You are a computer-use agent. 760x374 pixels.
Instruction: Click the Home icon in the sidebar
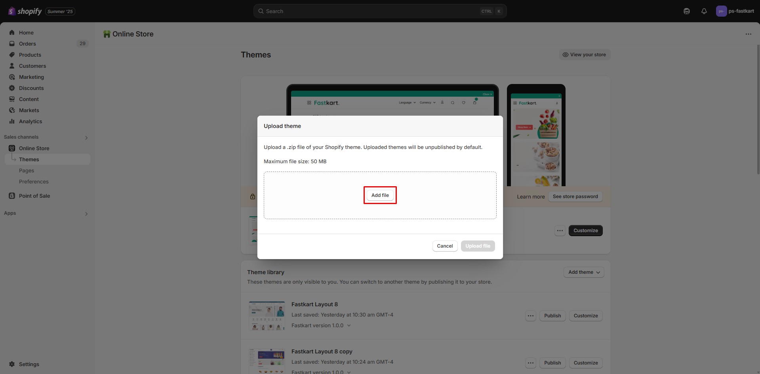tap(12, 32)
